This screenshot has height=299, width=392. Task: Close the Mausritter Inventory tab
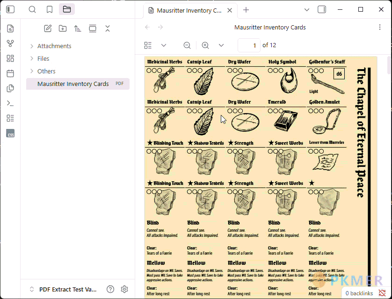(x=230, y=10)
